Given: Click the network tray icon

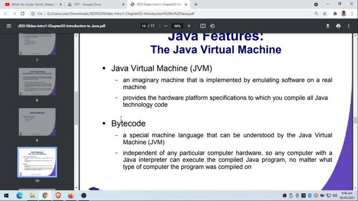Looking at the screenshot, I should click(328, 195).
